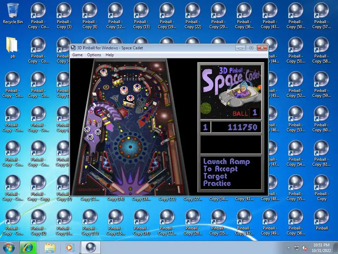Viewport: 338px width, 254px height.
Task: Open the Windows Start menu
Action: tap(9, 247)
